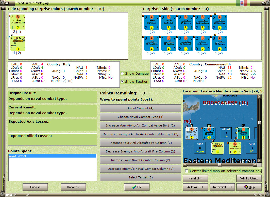
Task: Select the CA Edinburgh ship counter
Action: click(185, 43)
